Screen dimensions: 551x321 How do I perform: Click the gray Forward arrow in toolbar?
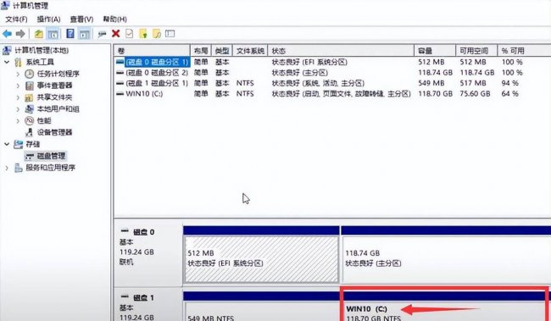(x=20, y=34)
